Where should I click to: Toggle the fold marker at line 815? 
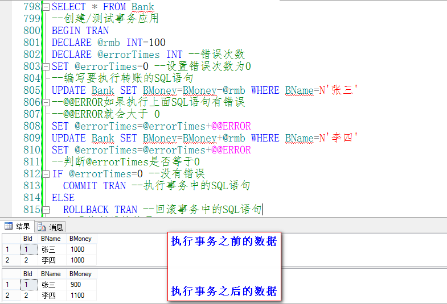coord(46,210)
